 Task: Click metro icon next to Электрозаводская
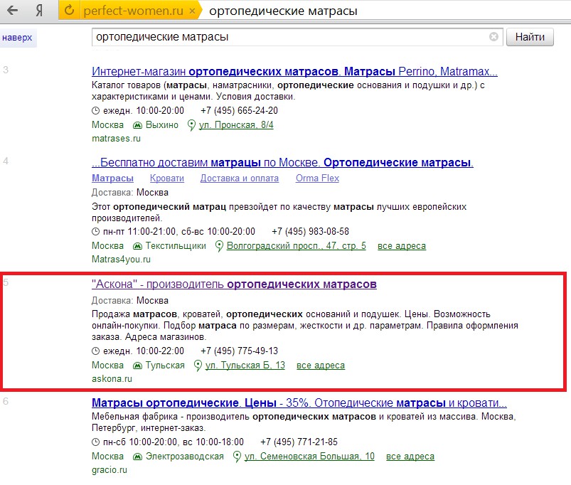(137, 457)
